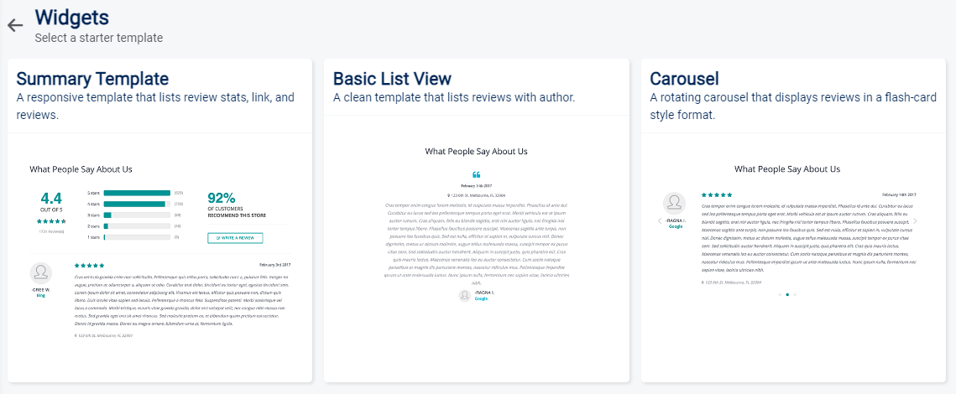Go to previous slide with the carousel left chevron
Screen dimensions: 956x394
click(660, 220)
